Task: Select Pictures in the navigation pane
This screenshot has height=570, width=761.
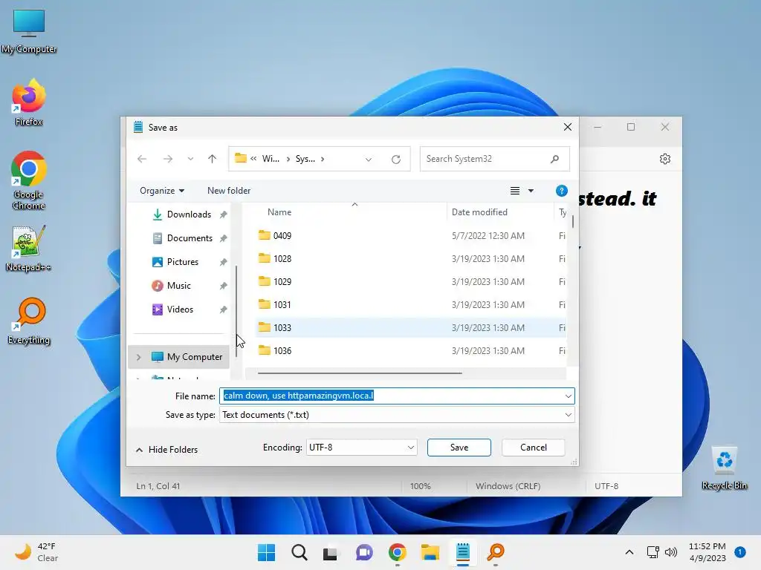Action: pyautogui.click(x=183, y=262)
